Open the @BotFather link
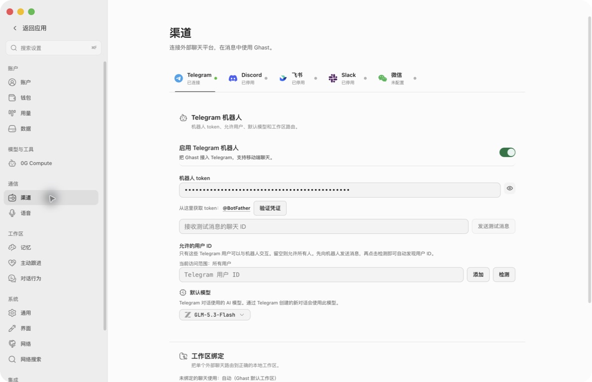 pyautogui.click(x=236, y=208)
